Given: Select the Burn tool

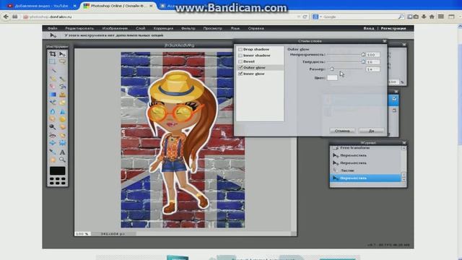Looking at the screenshot, I should point(62,127).
